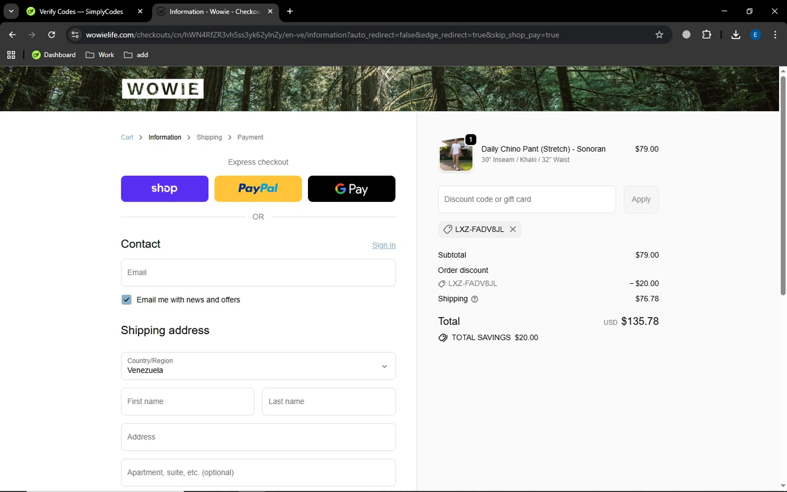Click Information breadcrumb step
The height and width of the screenshot is (492, 787).
tap(165, 137)
